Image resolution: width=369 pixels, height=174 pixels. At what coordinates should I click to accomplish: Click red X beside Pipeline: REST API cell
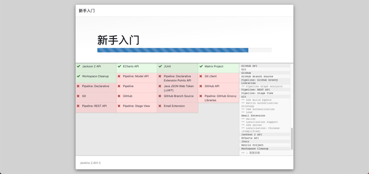click(78, 106)
